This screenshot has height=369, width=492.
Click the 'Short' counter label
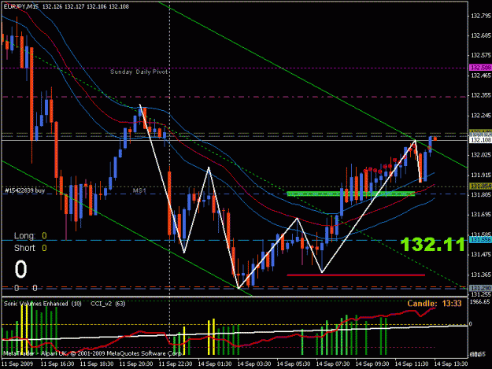coord(24,248)
